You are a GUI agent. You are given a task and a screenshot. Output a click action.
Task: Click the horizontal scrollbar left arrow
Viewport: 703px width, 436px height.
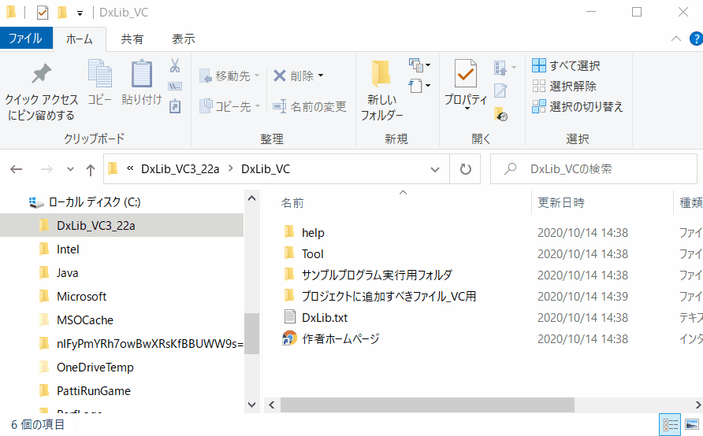[272, 405]
